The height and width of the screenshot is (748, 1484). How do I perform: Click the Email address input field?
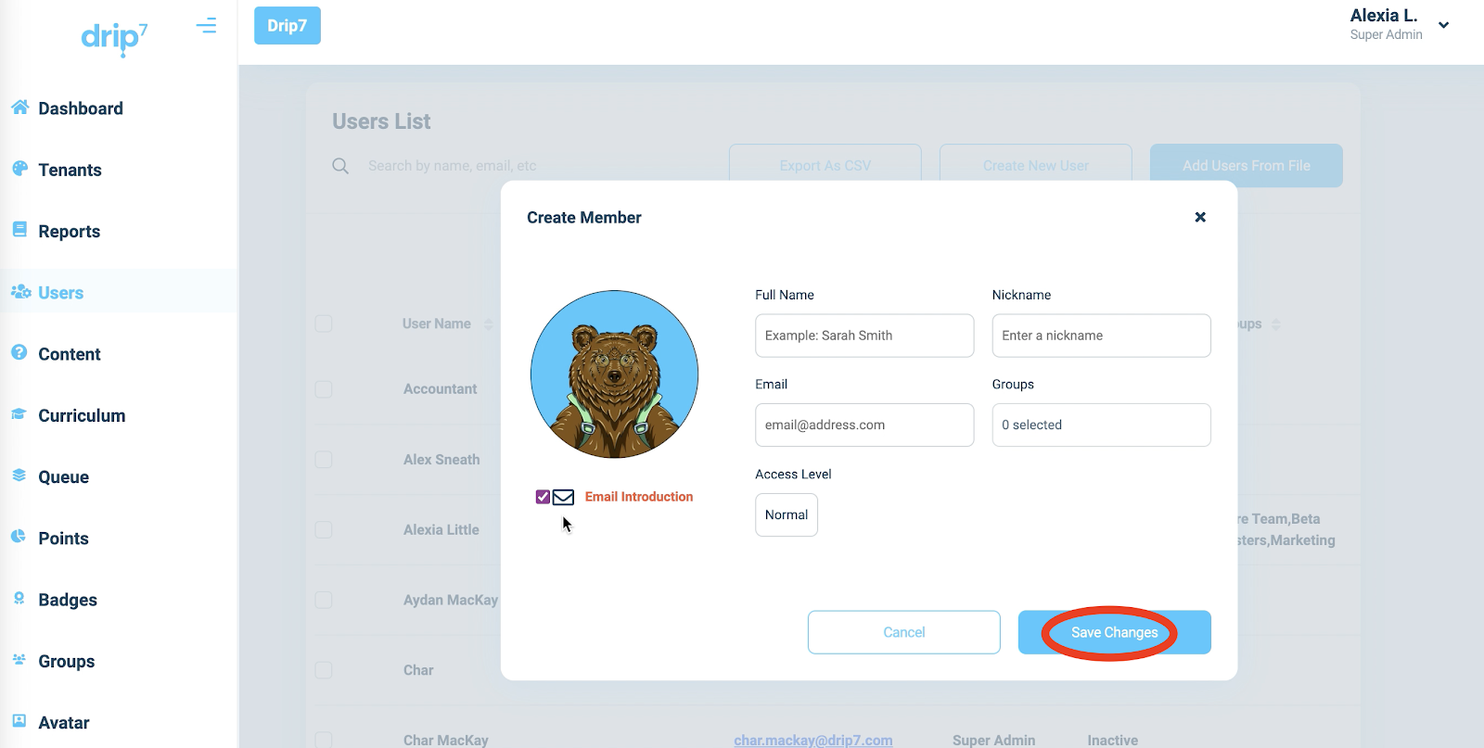coord(864,425)
